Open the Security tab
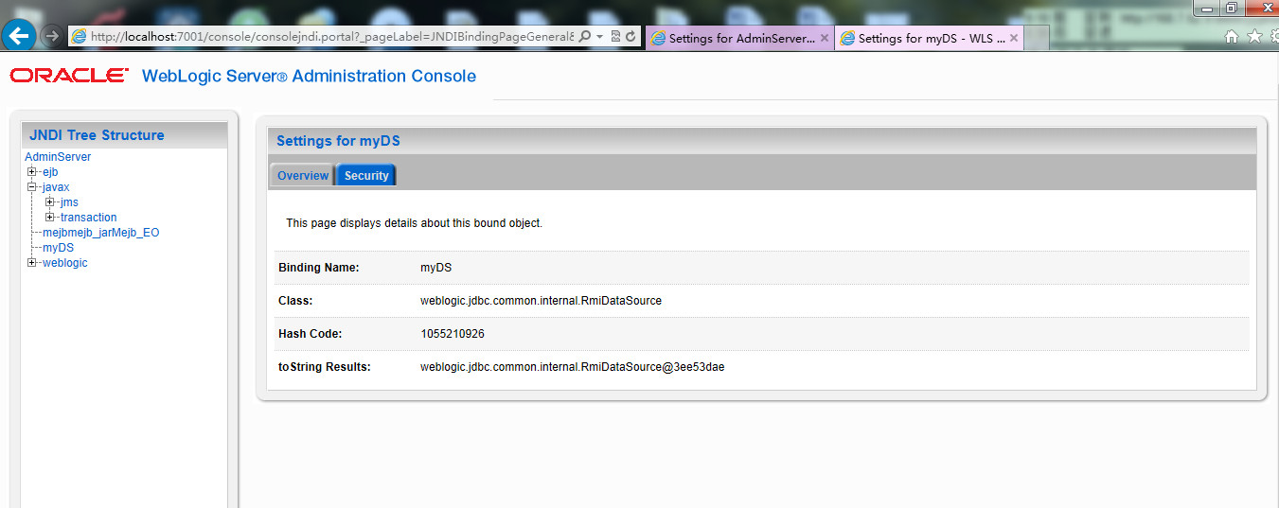Viewport: 1279px width, 508px height. (366, 175)
